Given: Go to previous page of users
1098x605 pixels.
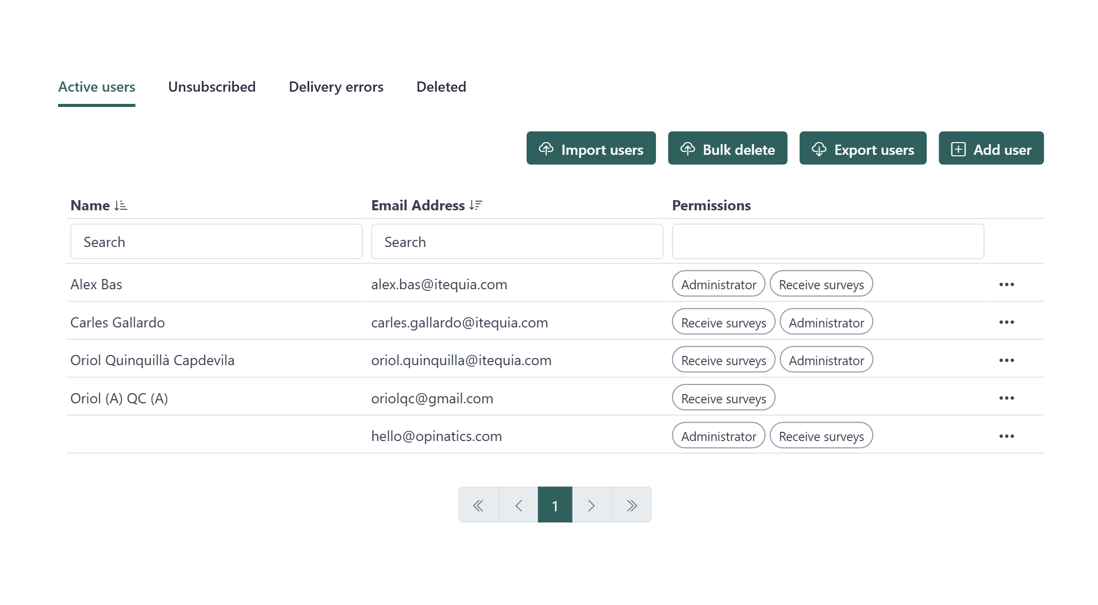Looking at the screenshot, I should pos(518,505).
